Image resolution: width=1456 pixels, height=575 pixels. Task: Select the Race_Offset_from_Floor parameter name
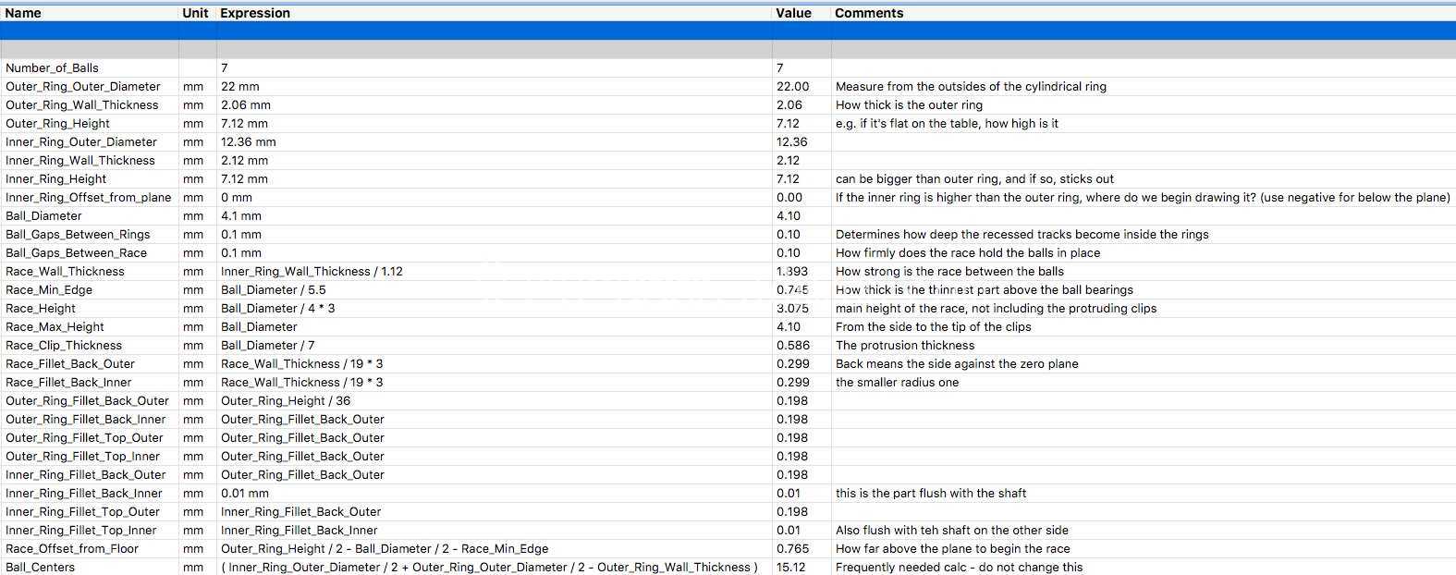(72, 548)
